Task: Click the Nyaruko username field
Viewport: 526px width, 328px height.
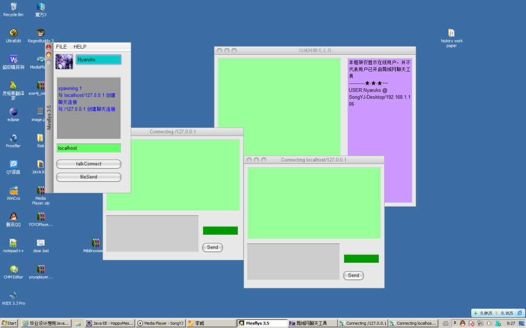Action: [99, 60]
